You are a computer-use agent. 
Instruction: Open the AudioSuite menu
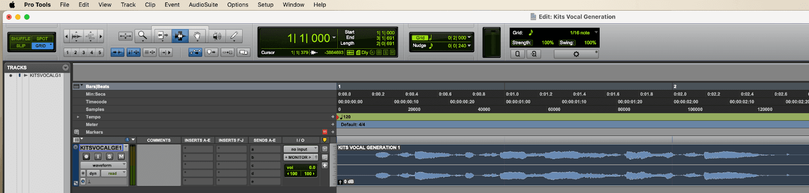(203, 5)
